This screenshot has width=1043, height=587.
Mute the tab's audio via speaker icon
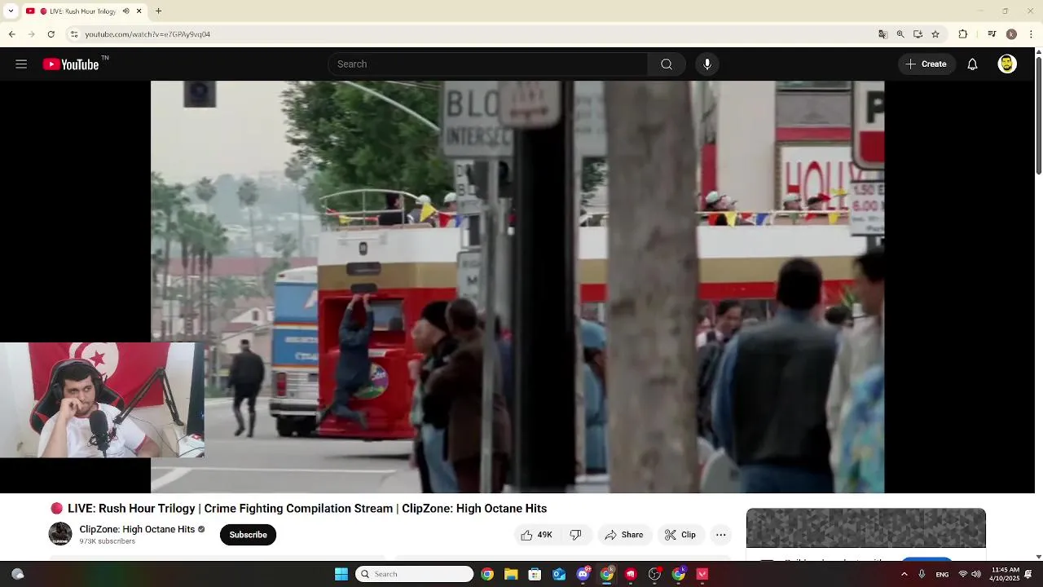click(126, 11)
